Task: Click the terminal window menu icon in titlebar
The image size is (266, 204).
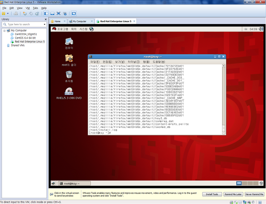Action: click(x=90, y=57)
